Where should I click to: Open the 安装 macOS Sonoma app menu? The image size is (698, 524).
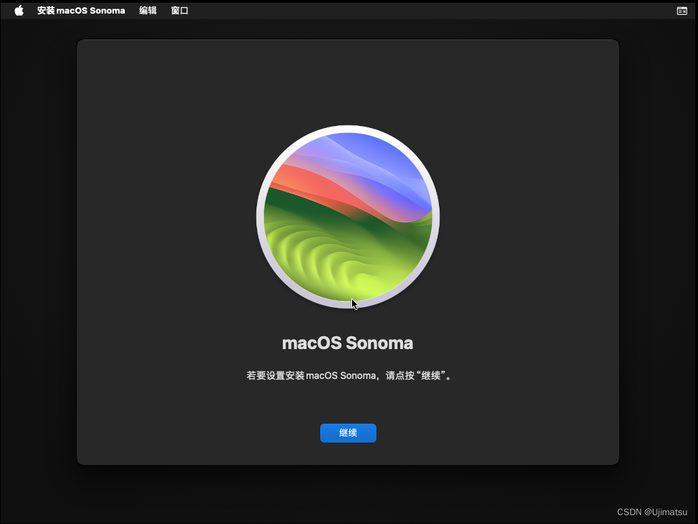pos(81,11)
